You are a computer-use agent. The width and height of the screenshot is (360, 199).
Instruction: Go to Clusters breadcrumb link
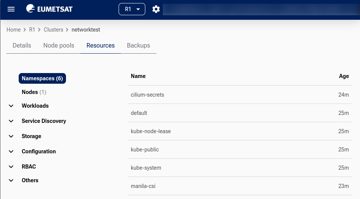click(53, 30)
